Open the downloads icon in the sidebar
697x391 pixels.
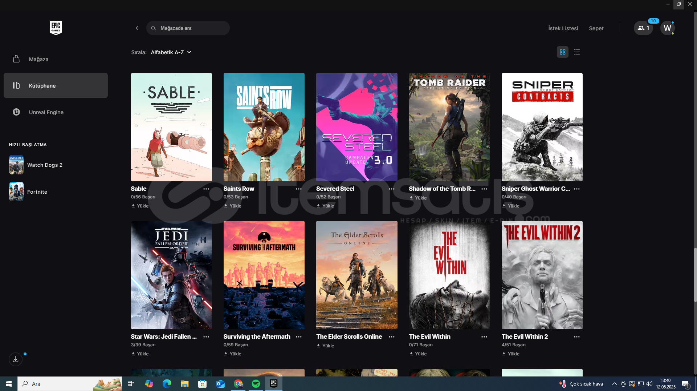[x=16, y=359]
